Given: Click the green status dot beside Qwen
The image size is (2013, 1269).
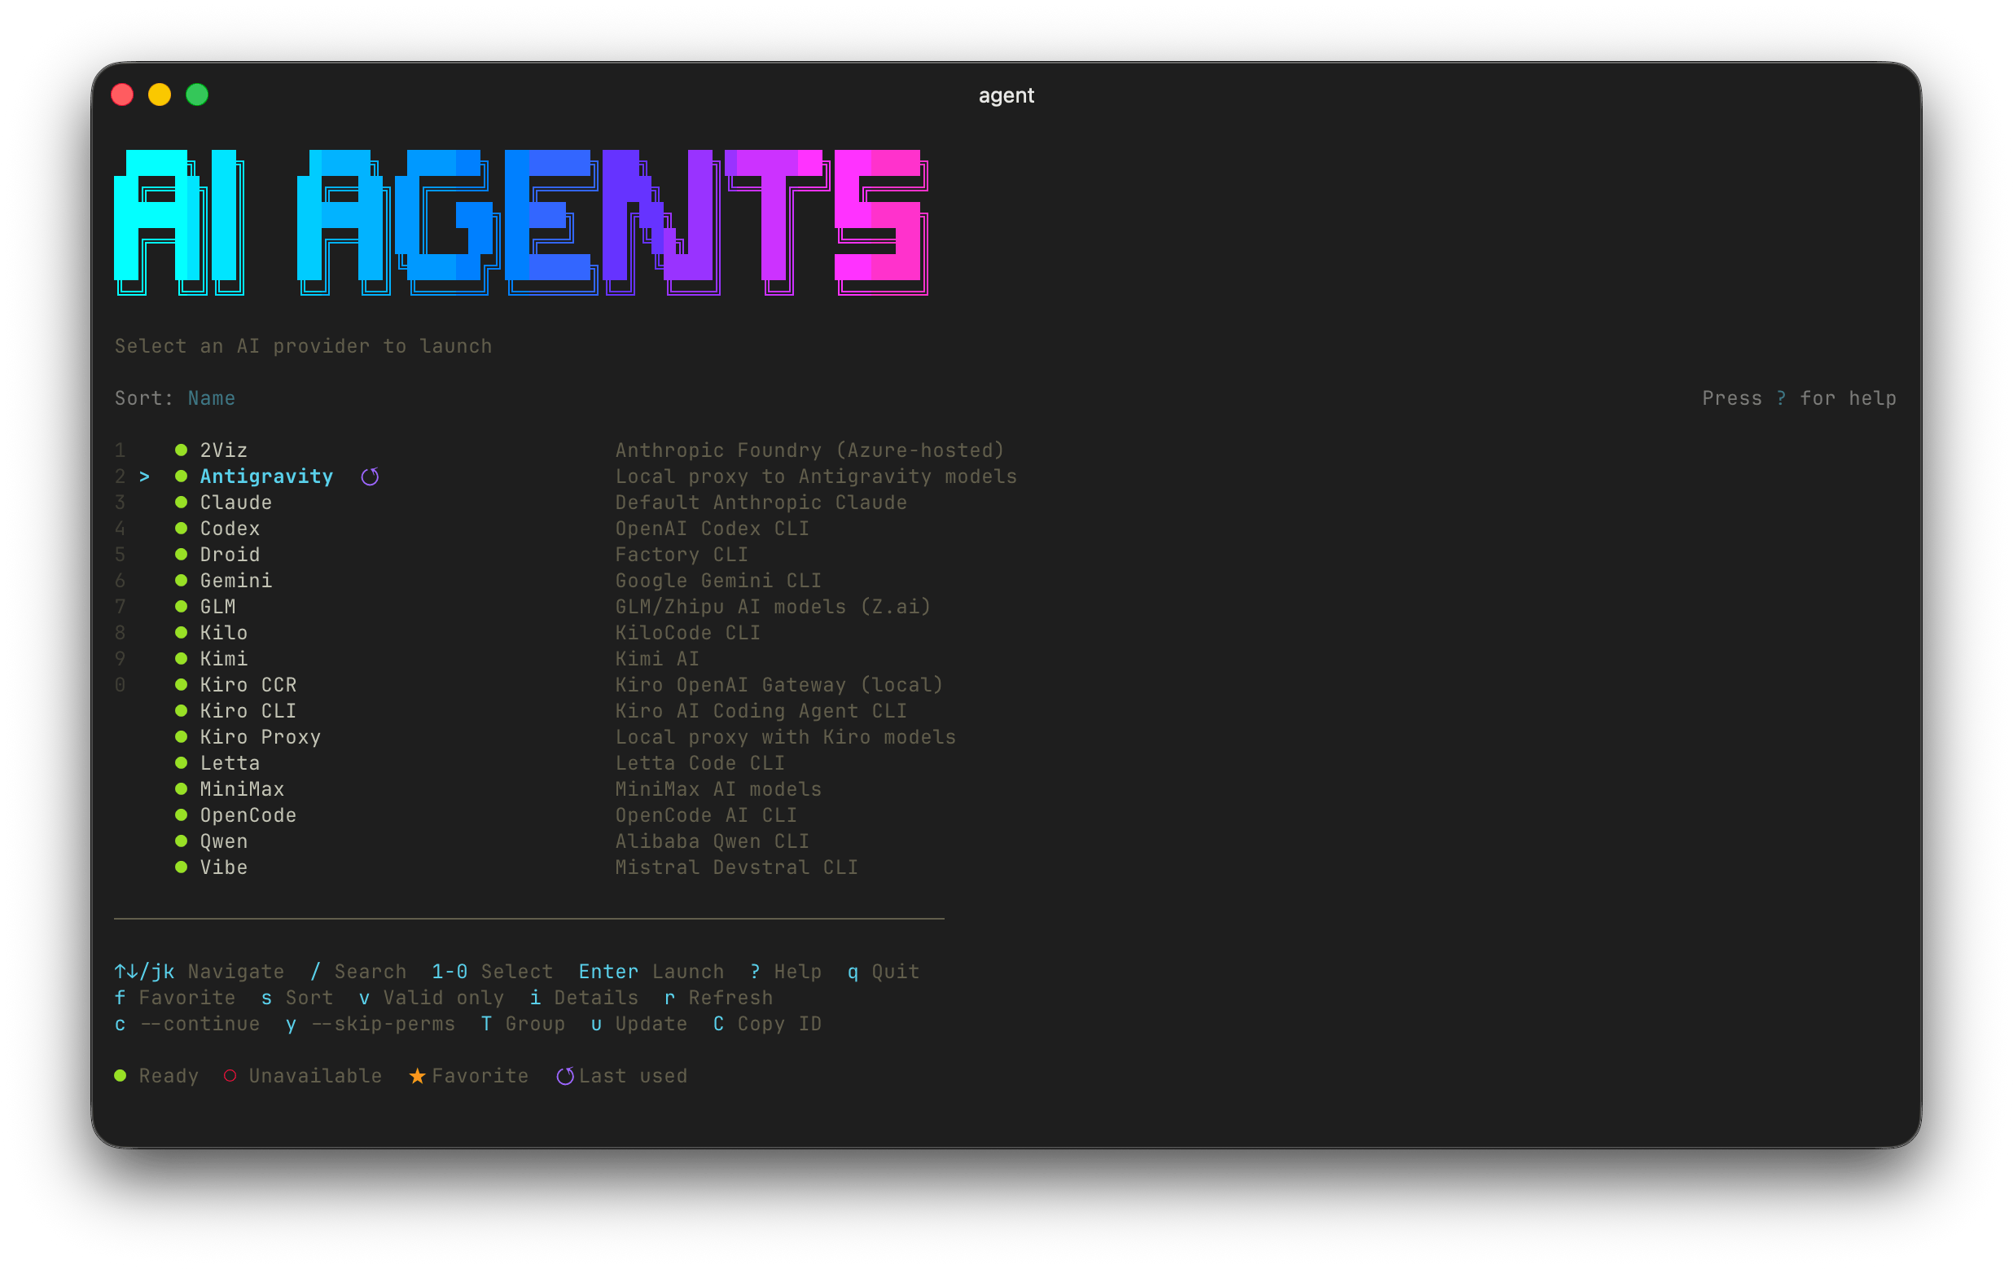Looking at the screenshot, I should pos(181,841).
